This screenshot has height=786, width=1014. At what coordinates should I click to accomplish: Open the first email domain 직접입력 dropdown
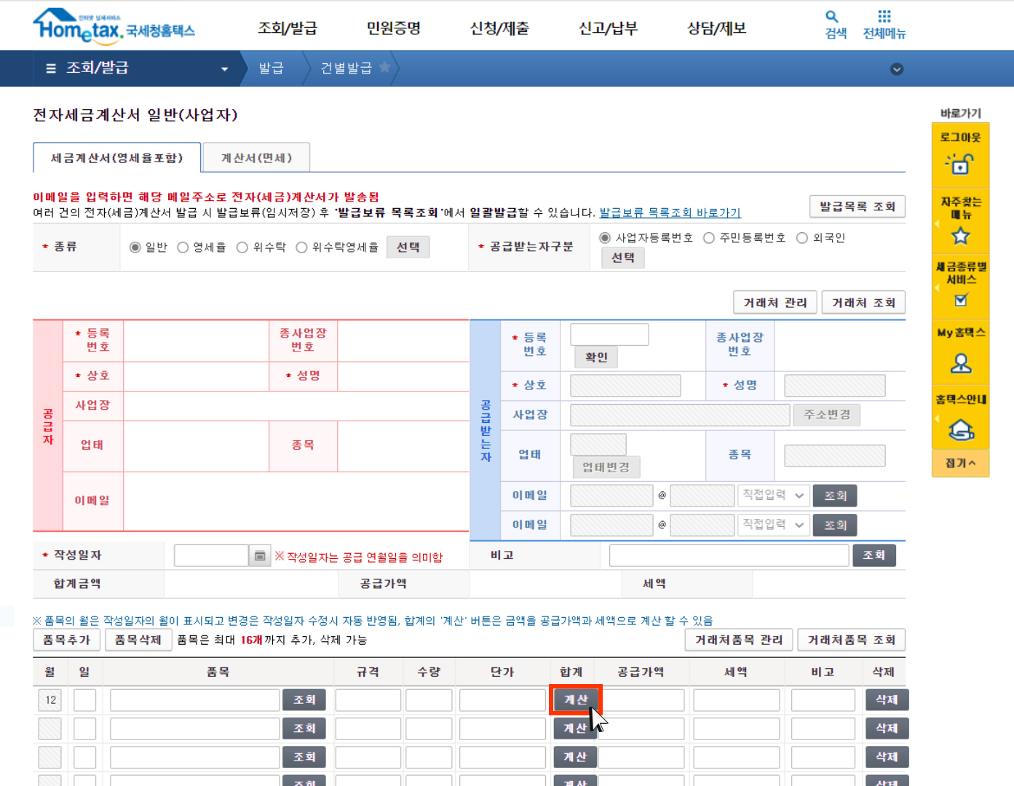(x=773, y=496)
